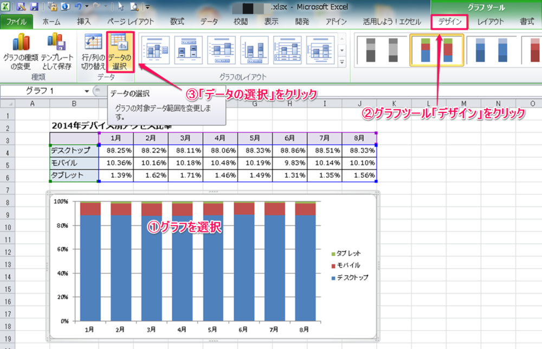Click column header G
Screen dimensions: 542x349
[x=255, y=104]
